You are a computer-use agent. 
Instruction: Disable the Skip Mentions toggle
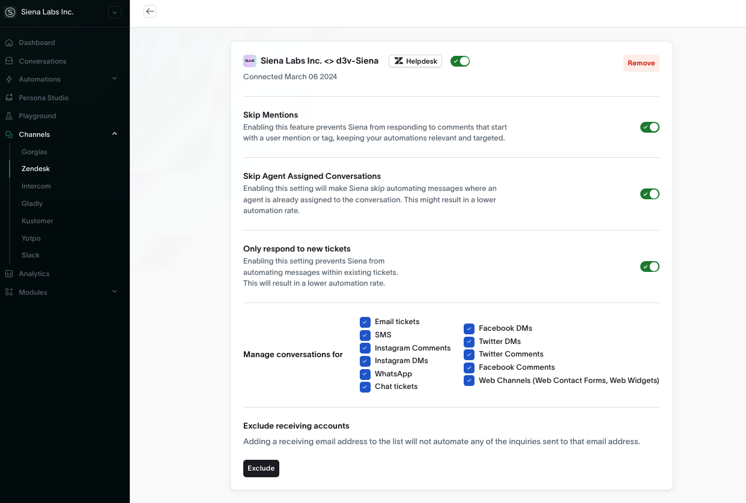click(x=650, y=127)
